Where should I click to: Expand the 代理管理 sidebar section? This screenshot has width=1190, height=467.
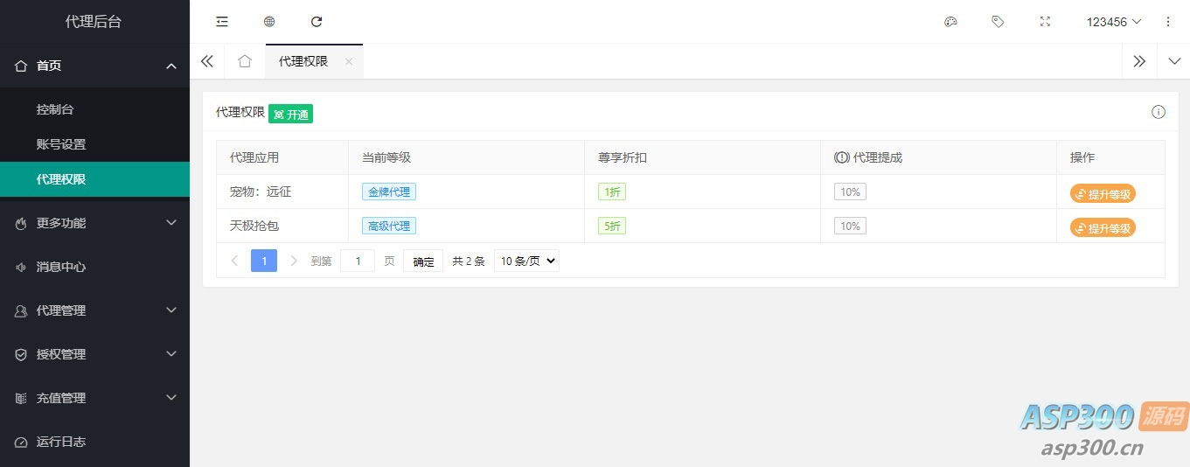pyautogui.click(x=94, y=310)
